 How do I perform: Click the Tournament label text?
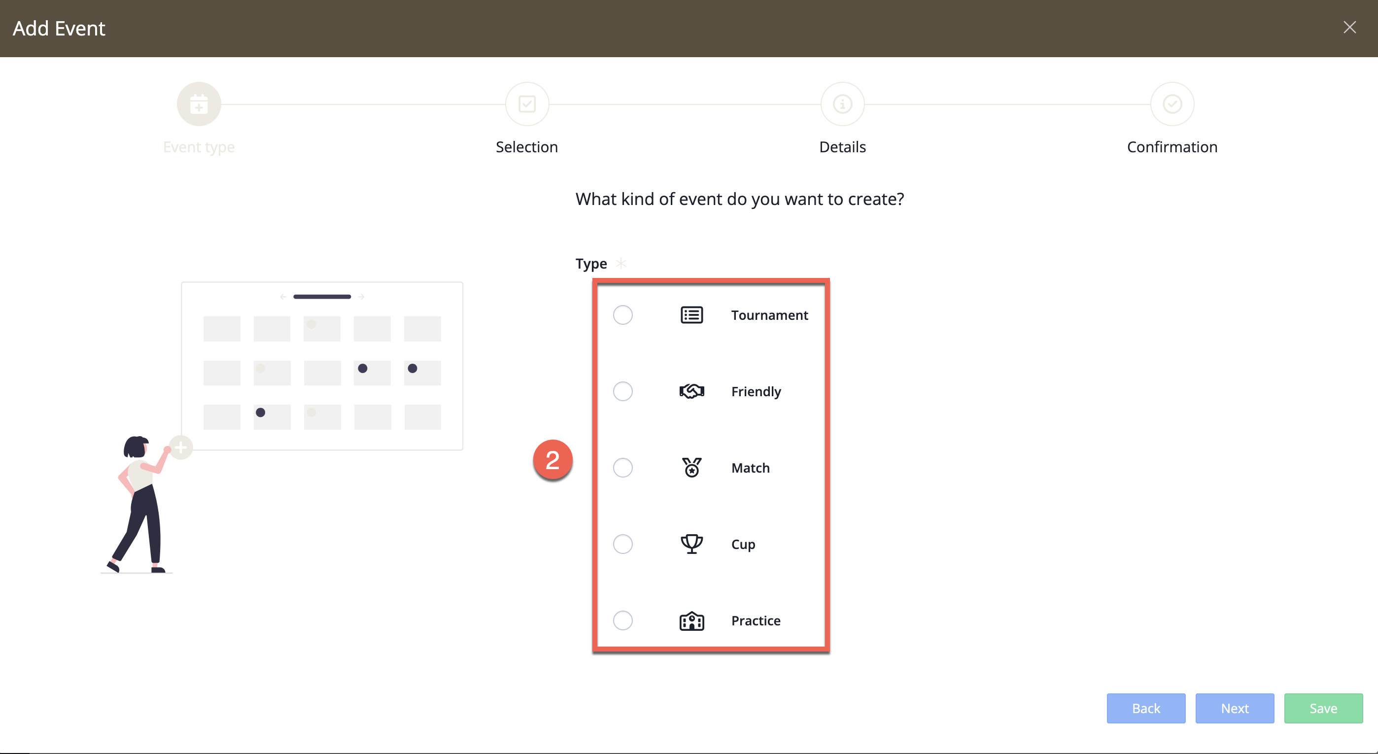click(769, 315)
